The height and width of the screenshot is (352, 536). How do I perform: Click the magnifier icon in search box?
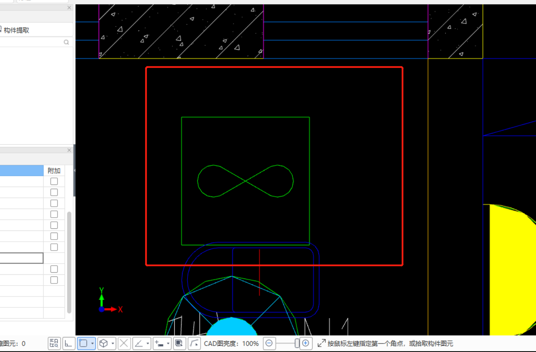coord(66,42)
